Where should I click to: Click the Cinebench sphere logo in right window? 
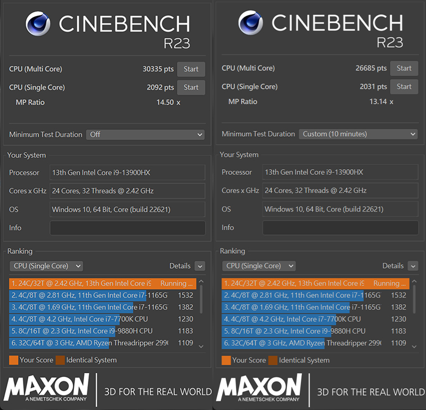(x=250, y=23)
